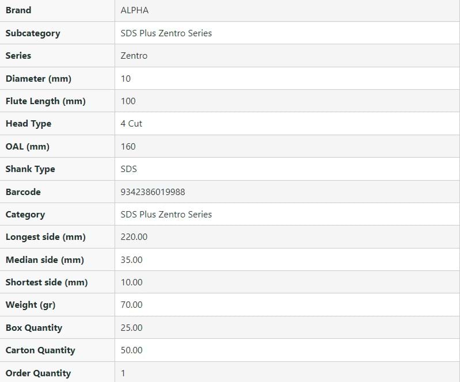This screenshot has height=382, width=460.
Task: Click the Weight value 70.00
Action: 131,305
